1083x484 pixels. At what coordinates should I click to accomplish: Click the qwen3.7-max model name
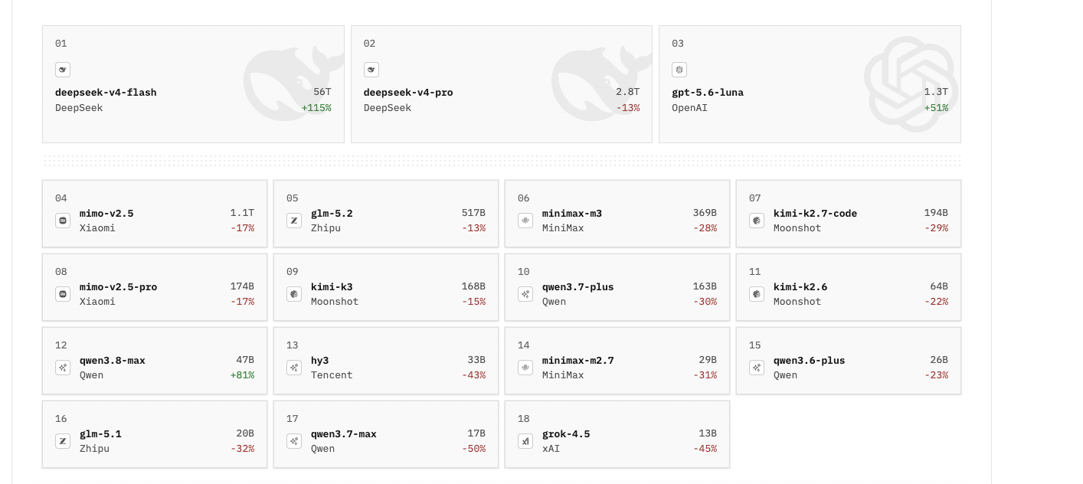(x=344, y=434)
